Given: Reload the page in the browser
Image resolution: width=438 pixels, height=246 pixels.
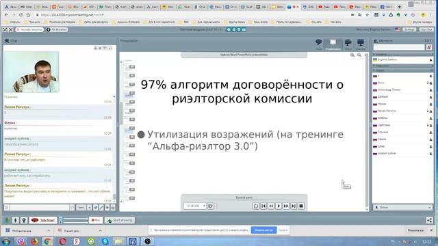Looking at the screenshot, I should [x=21, y=15].
